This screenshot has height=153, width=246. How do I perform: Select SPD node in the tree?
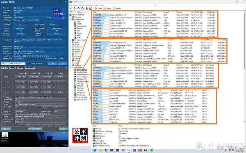[x=77, y=31]
